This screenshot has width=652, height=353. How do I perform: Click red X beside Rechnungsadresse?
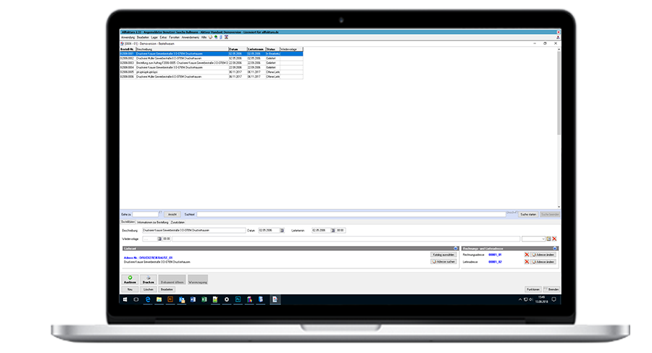(527, 255)
